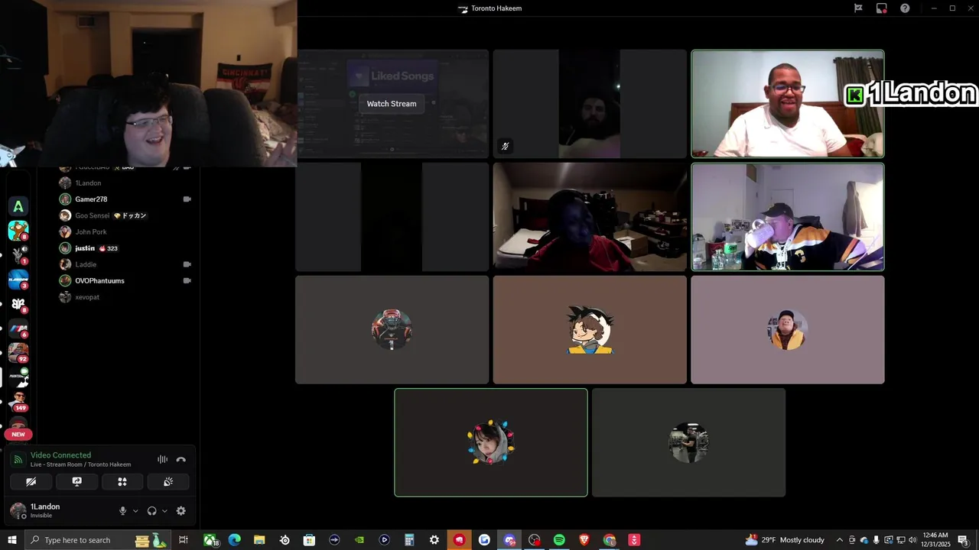Focus the video tile of man in white shirt
This screenshot has width=979, height=550.
pos(788,104)
